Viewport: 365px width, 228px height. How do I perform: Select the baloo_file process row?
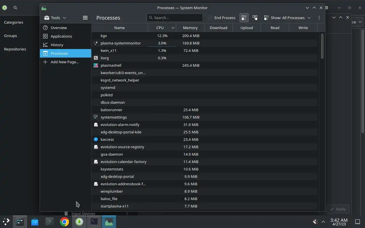[x=204, y=199]
